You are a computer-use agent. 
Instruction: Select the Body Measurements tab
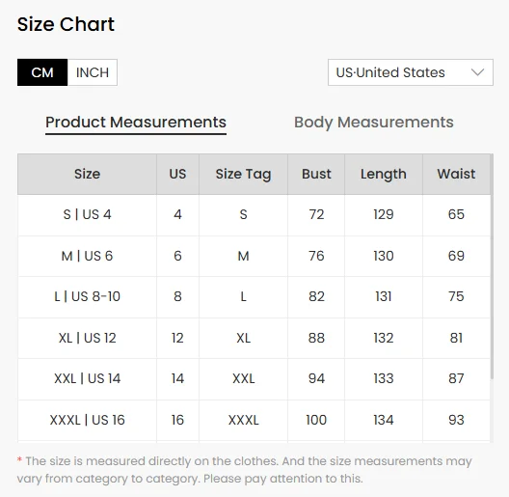click(x=374, y=123)
